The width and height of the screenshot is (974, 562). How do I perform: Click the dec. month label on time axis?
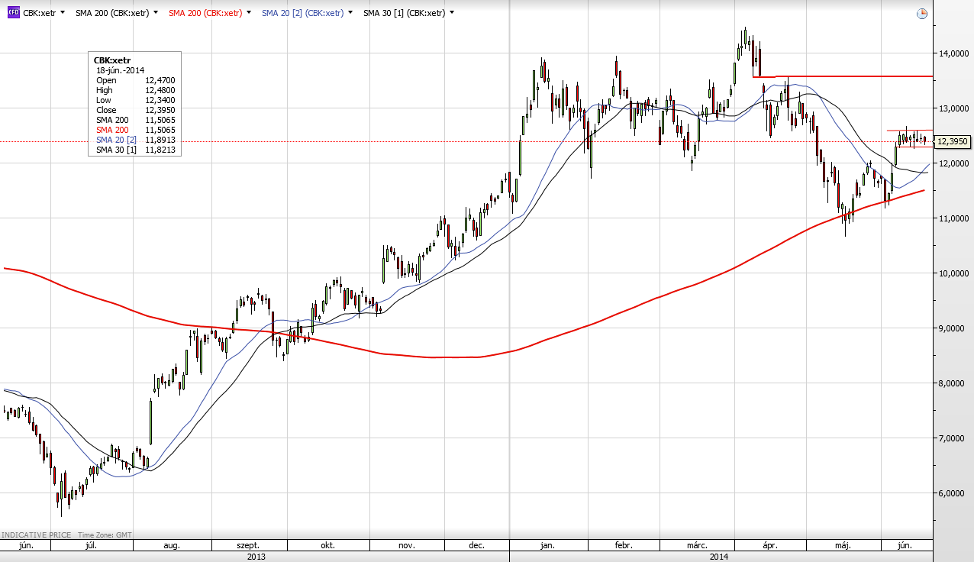pos(476,546)
